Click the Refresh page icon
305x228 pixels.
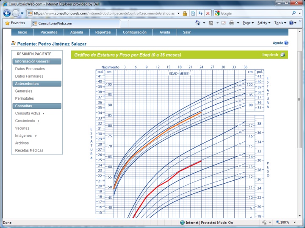[200, 13]
